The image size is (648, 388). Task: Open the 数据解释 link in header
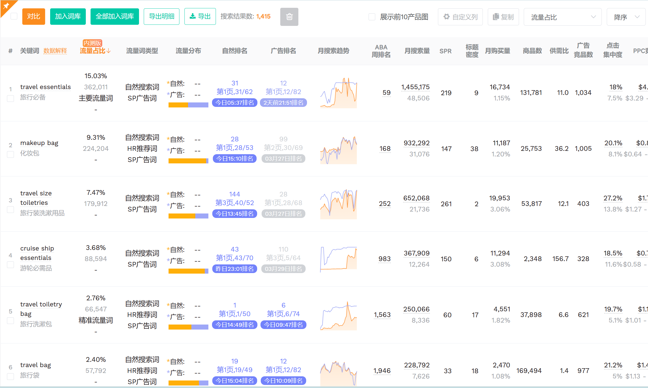coord(55,51)
